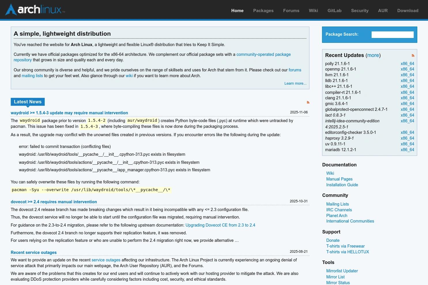The width and height of the screenshot is (428, 285).
Task: Open the International Communities link
Action: click(x=350, y=221)
